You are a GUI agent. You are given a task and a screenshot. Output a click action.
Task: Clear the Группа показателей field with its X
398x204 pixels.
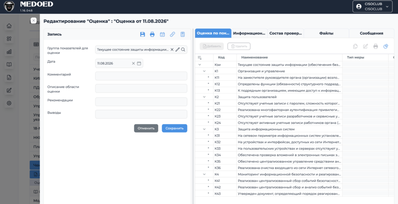point(172,49)
